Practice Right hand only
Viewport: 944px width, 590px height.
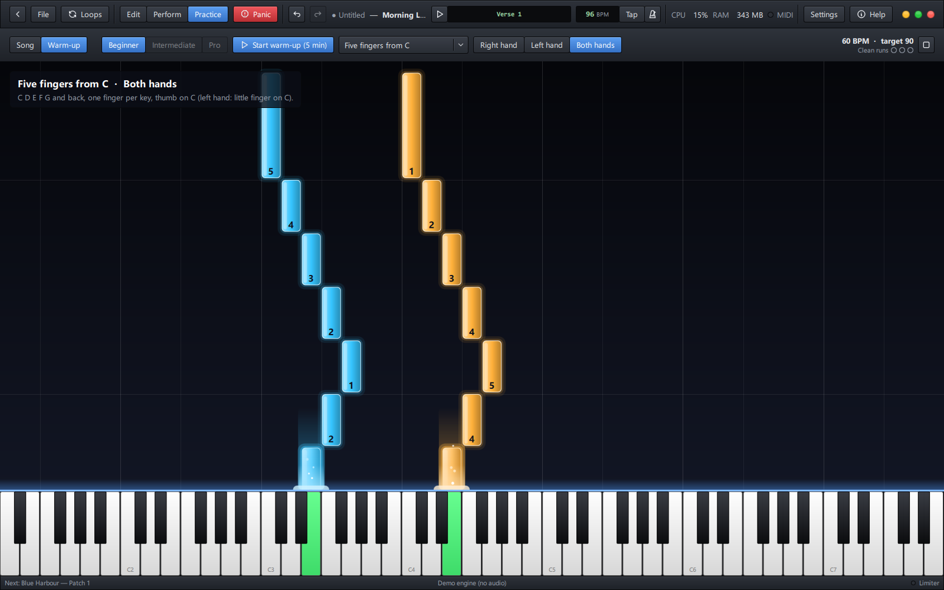coord(499,45)
